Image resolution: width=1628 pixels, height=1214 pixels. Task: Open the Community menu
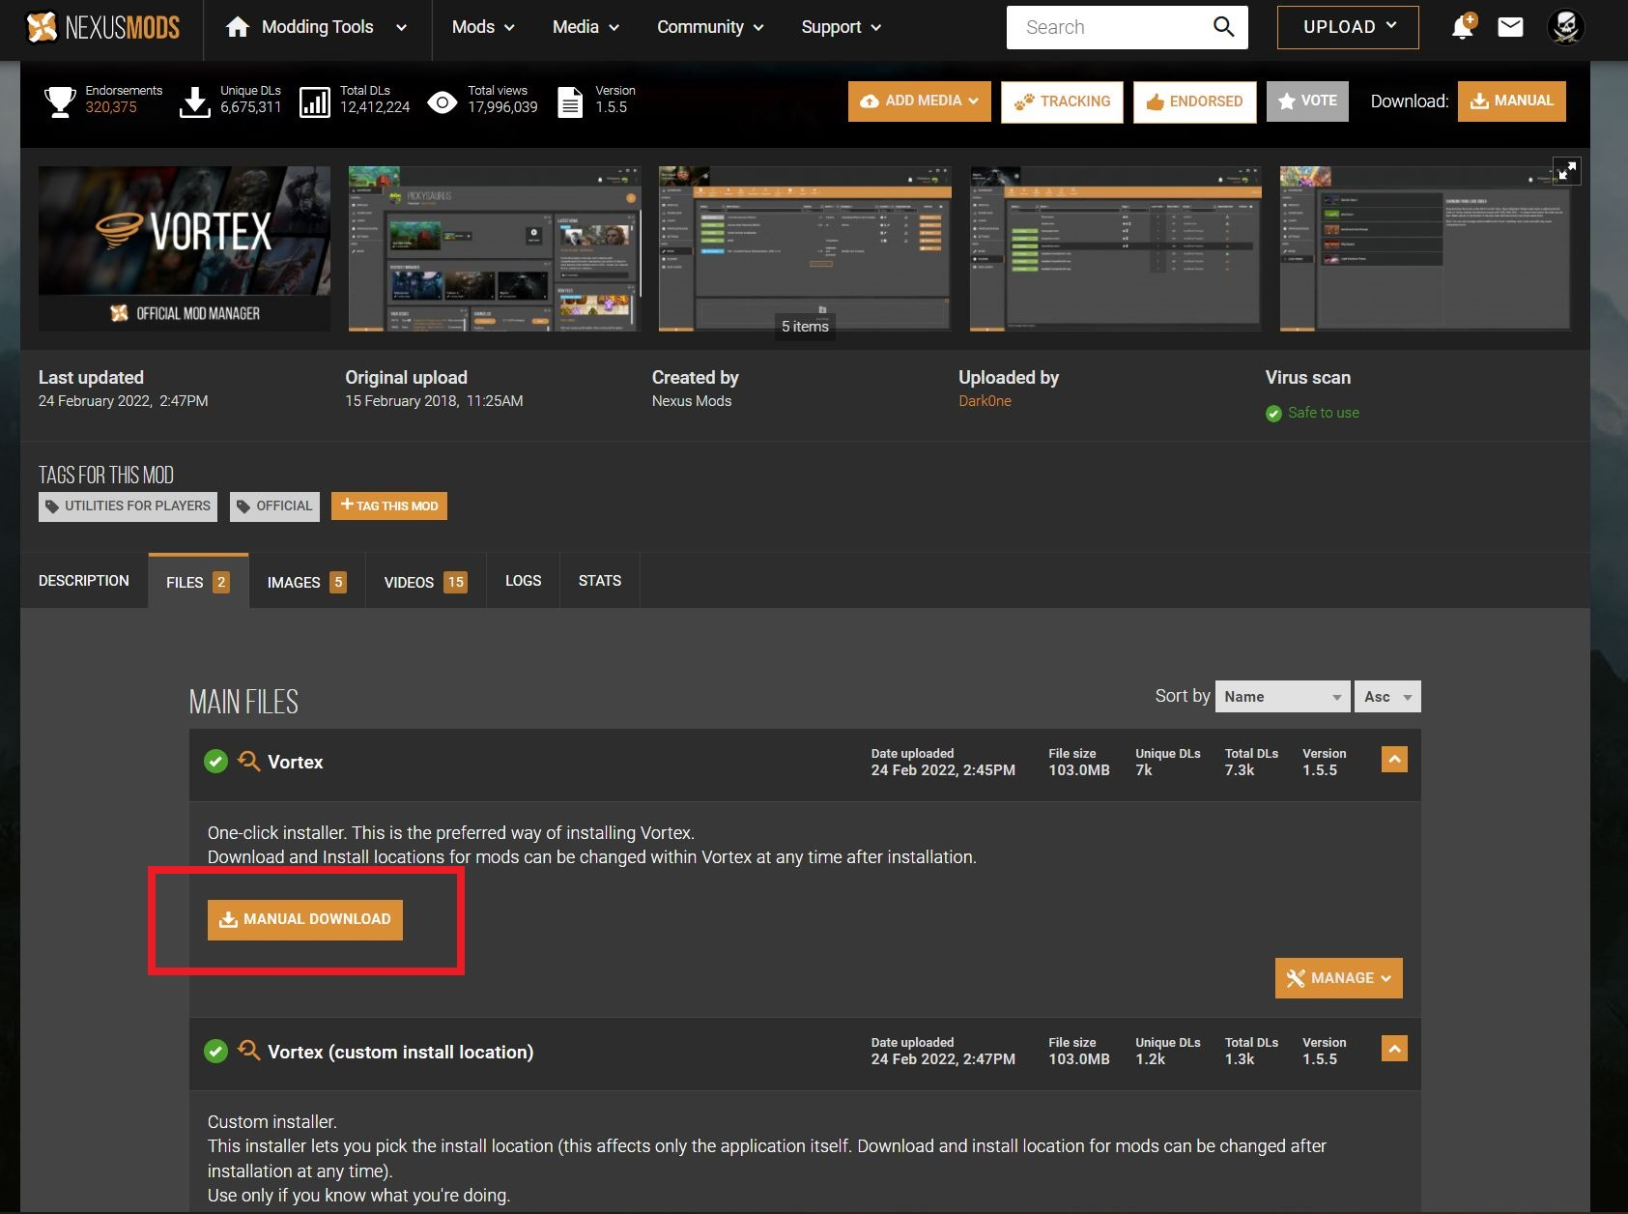click(710, 27)
